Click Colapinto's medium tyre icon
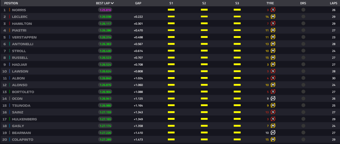This screenshot has height=144, width=340. tap(273, 139)
